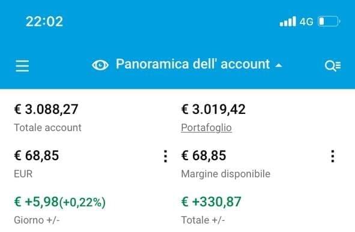The image size is (355, 232).
Task: Tap the € 68,85 EUR cash balance
Action: coord(37,155)
